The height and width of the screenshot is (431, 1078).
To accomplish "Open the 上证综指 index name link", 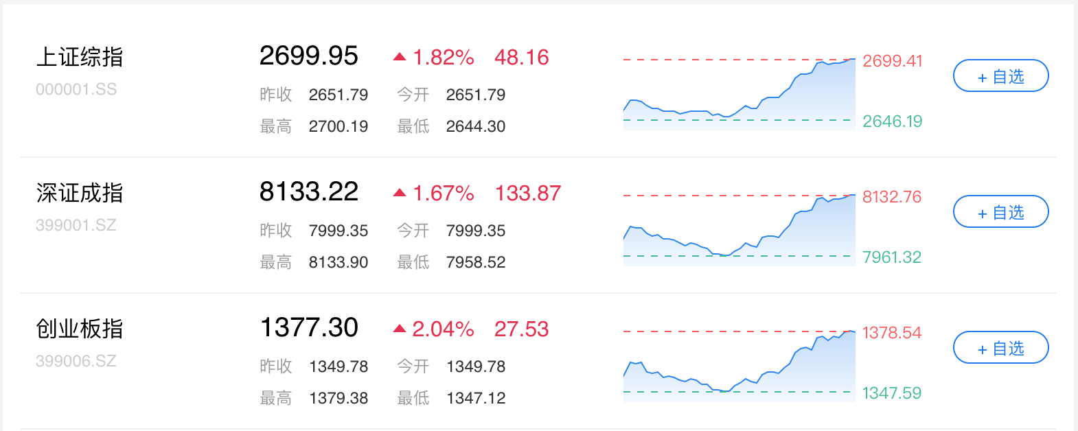I will tap(80, 57).
